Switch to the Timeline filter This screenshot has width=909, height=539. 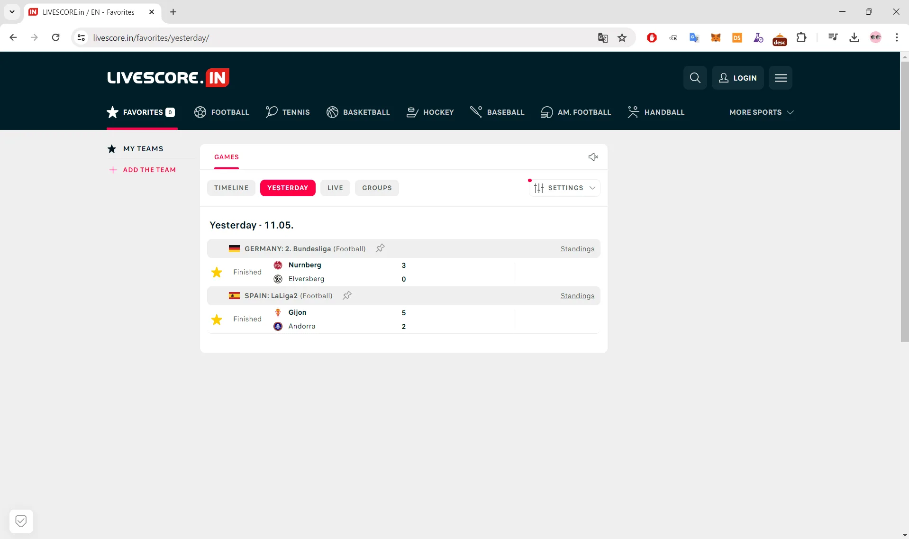coord(231,188)
